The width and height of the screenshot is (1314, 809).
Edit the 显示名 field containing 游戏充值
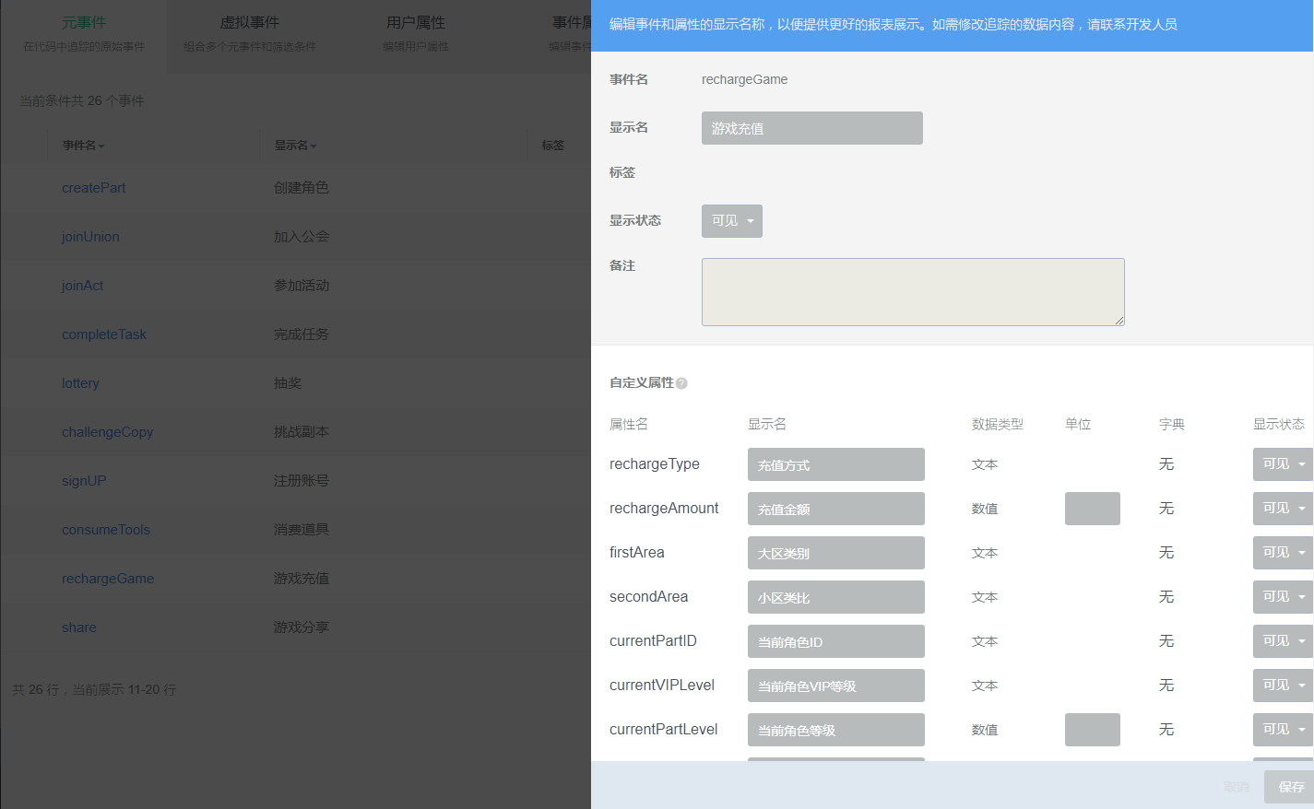click(812, 128)
